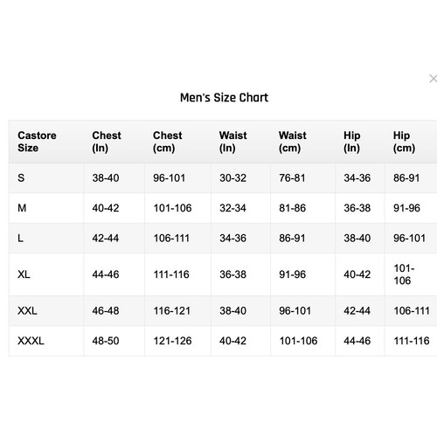Viewport: 437px width, 437px height.
Task: Select the 44-46 chest inches cell
Action: click(106, 274)
